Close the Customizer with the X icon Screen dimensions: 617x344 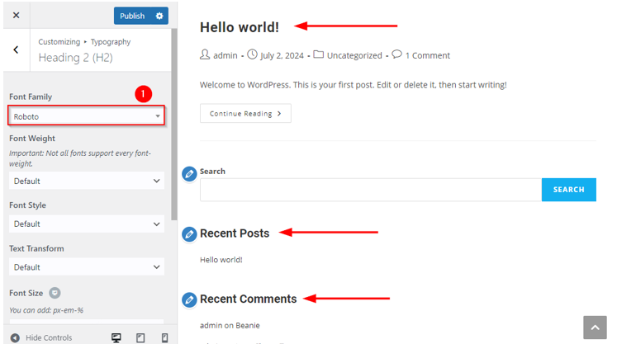17,16
